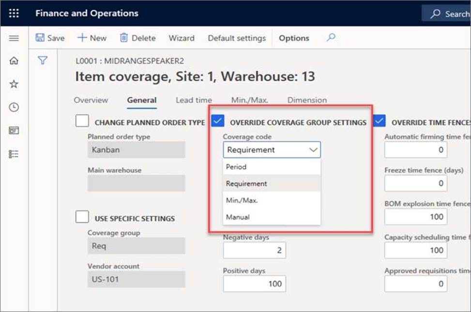Expand the hamburger navigation menu
Screen dimensions: 471x312
[14, 38]
